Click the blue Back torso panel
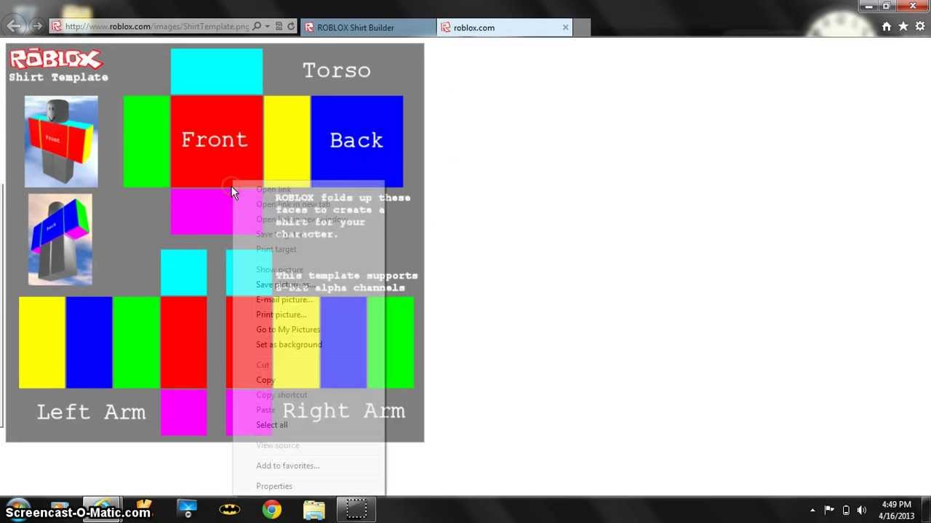The image size is (931, 523). tap(356, 141)
